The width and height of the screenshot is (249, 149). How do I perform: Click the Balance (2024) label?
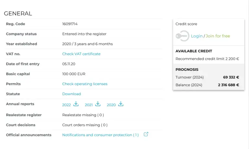coord(189,85)
